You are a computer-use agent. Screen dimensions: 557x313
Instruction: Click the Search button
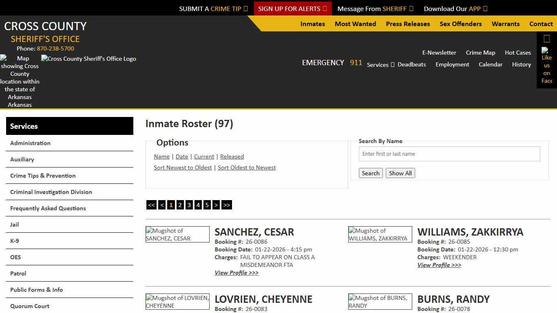tap(370, 173)
